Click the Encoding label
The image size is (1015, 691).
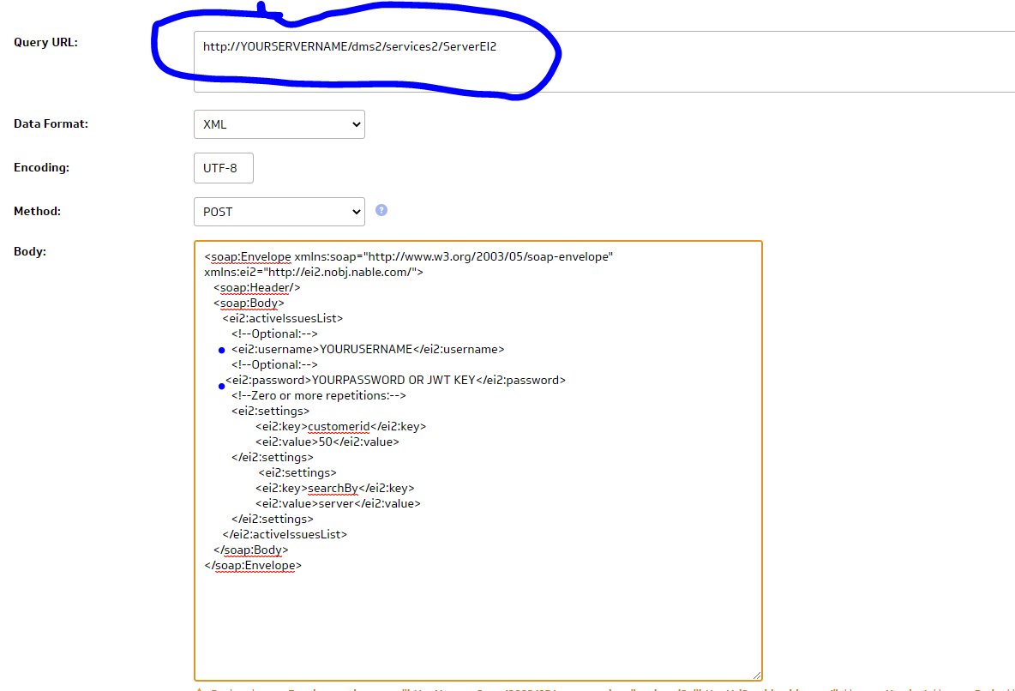pyautogui.click(x=41, y=168)
